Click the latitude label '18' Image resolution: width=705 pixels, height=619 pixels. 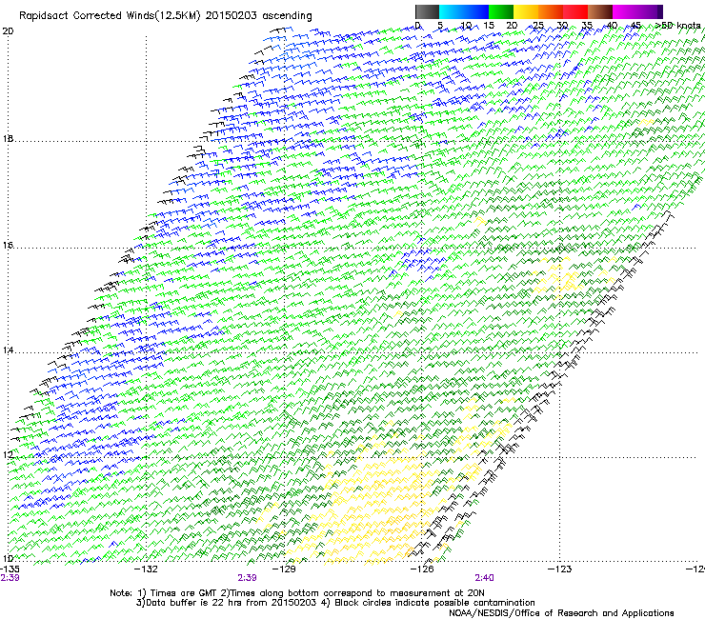(x=8, y=138)
